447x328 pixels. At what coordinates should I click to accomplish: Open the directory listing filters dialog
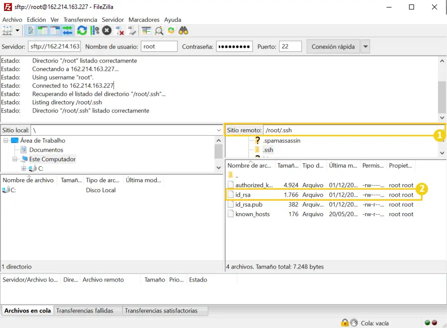pos(146,30)
